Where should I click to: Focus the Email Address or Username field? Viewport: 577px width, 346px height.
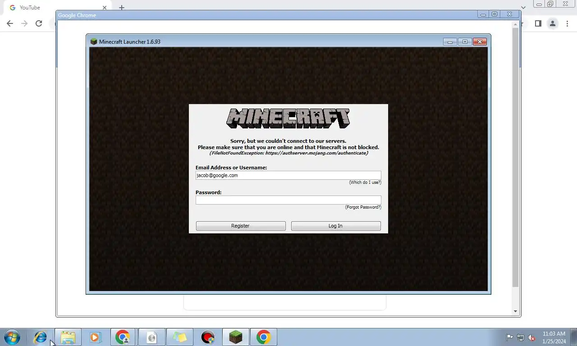click(x=288, y=175)
